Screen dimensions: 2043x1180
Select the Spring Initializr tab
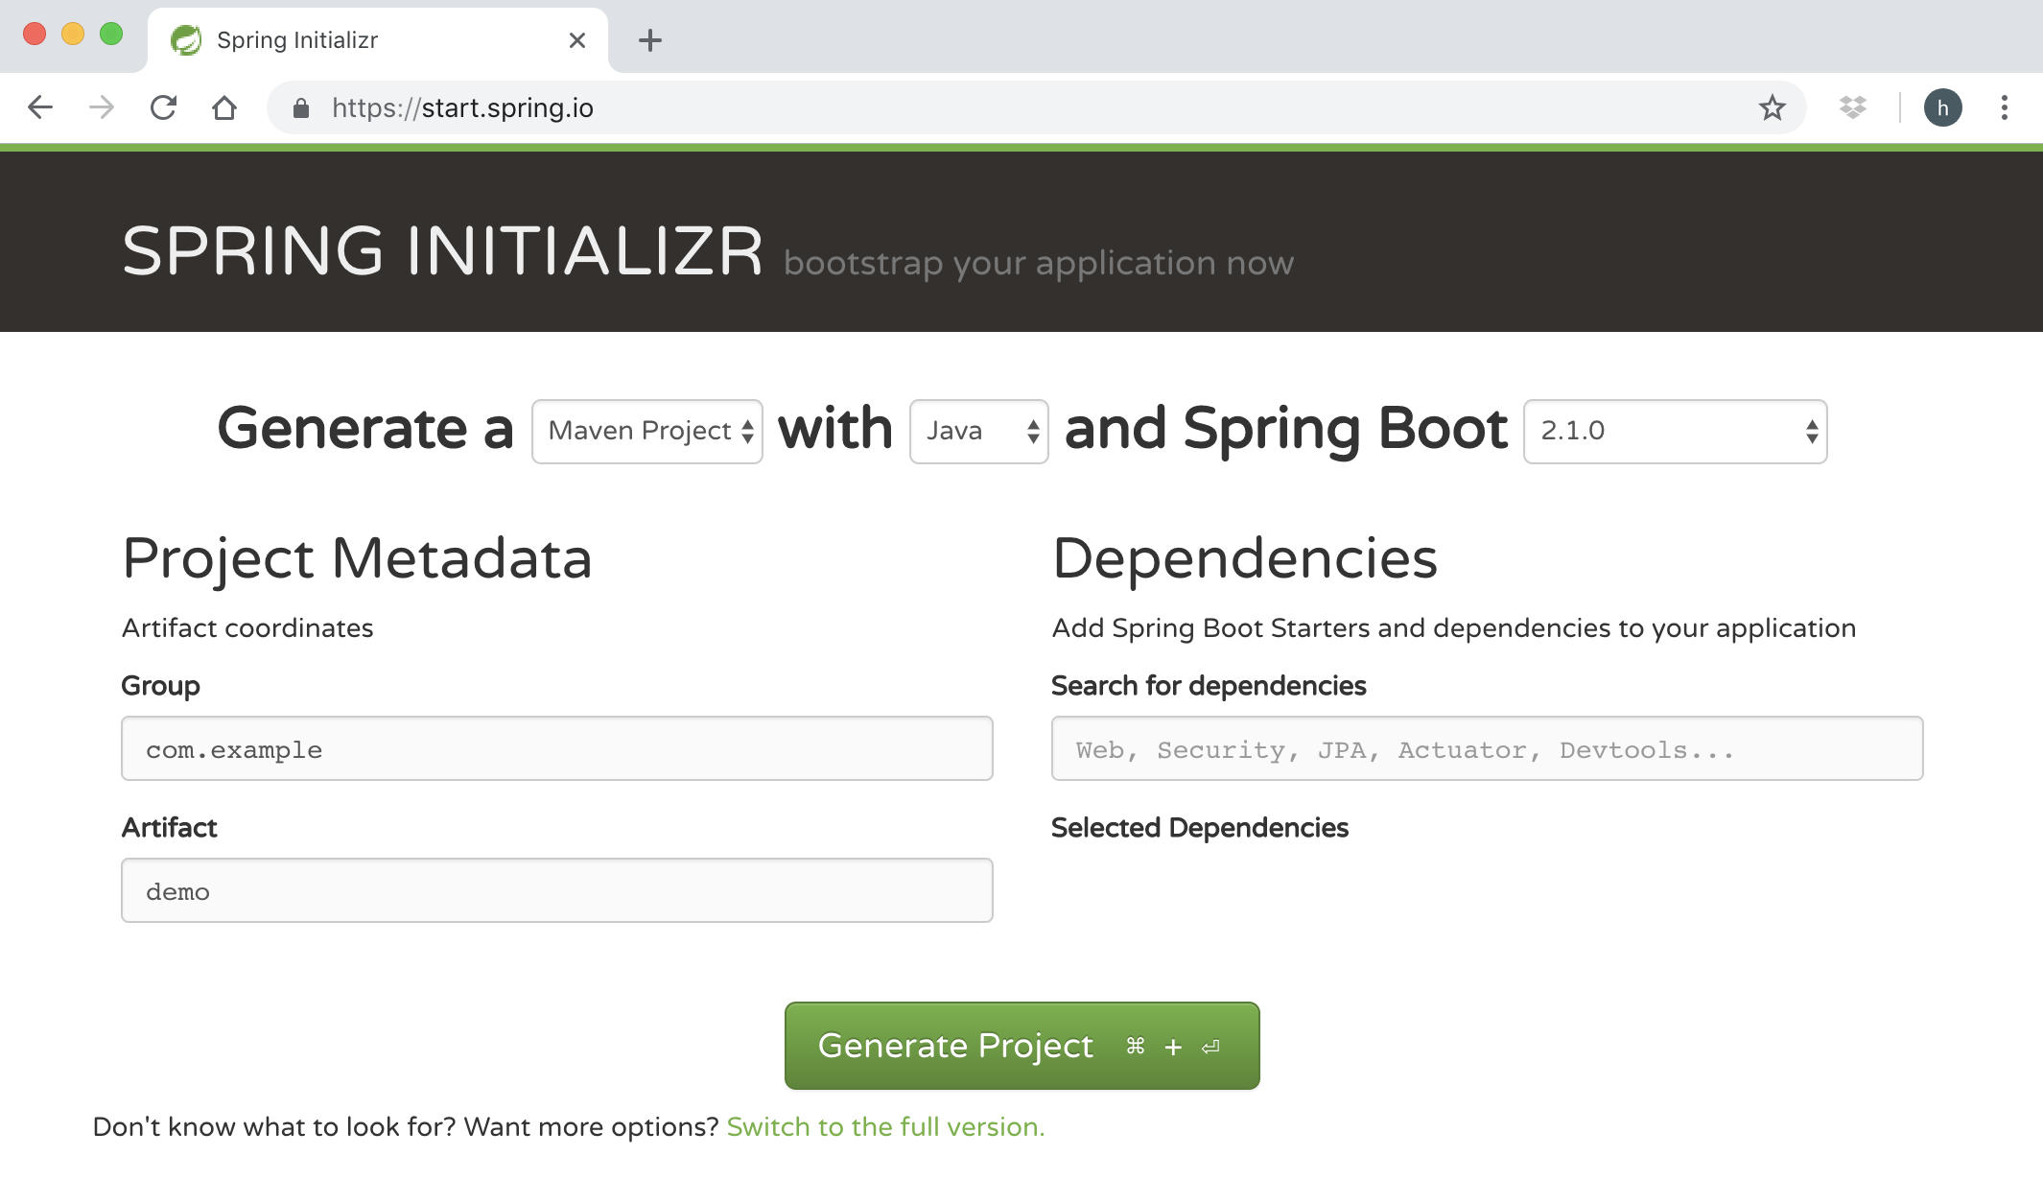tap(364, 40)
